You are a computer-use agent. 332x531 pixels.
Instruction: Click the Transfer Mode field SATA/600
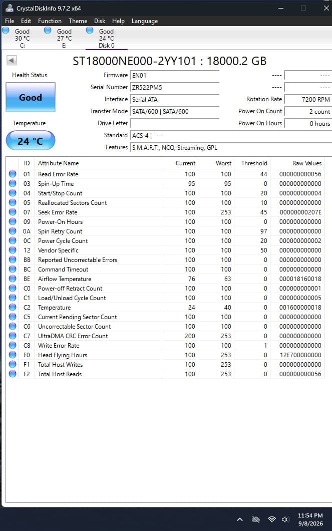click(175, 111)
